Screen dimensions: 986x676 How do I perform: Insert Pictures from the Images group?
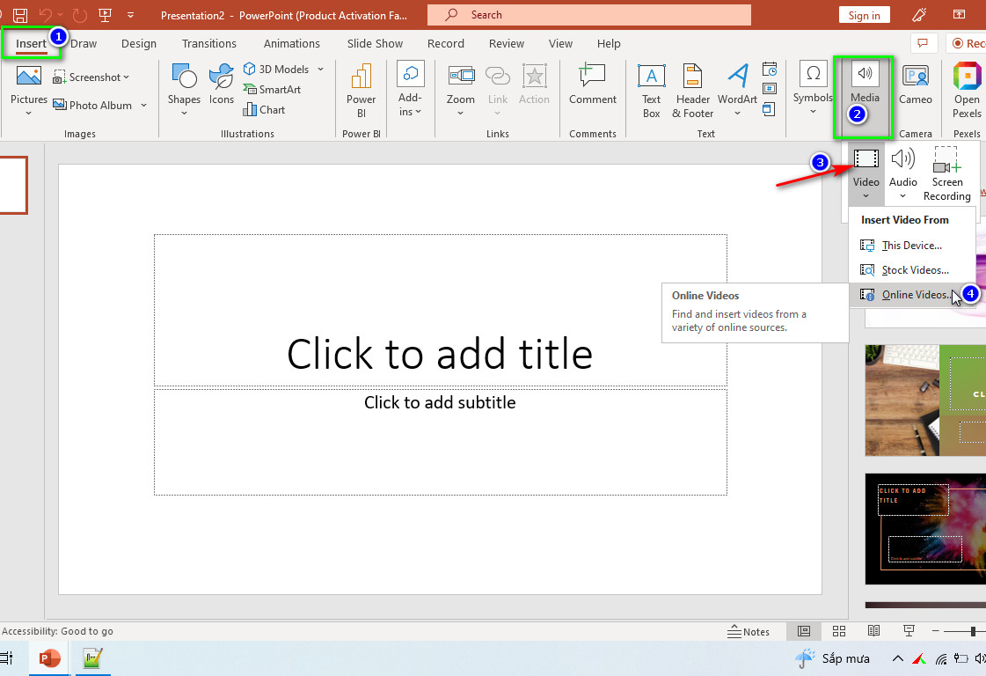tap(29, 92)
